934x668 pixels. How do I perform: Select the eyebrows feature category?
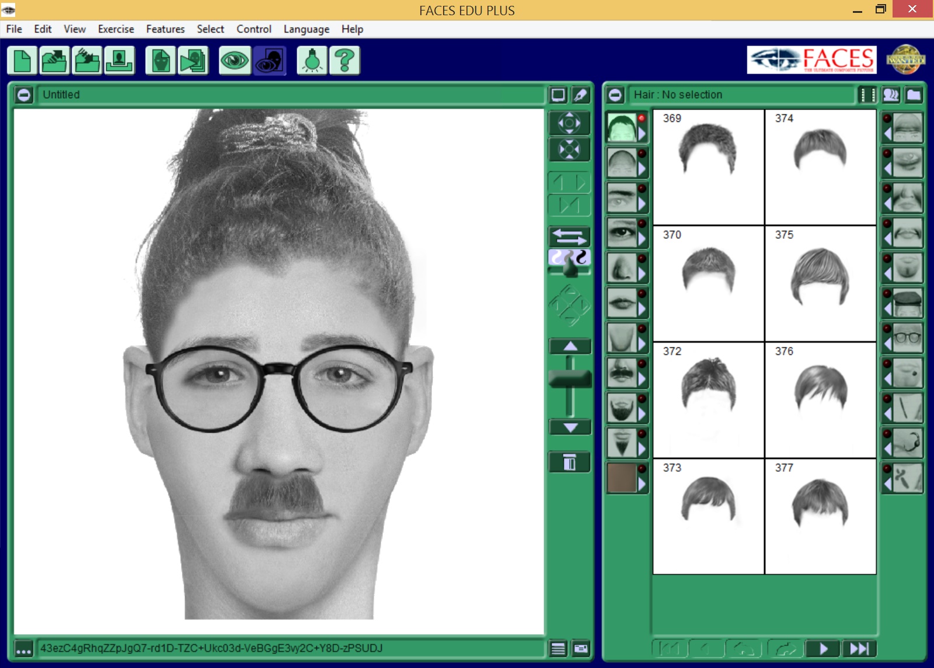tap(621, 197)
